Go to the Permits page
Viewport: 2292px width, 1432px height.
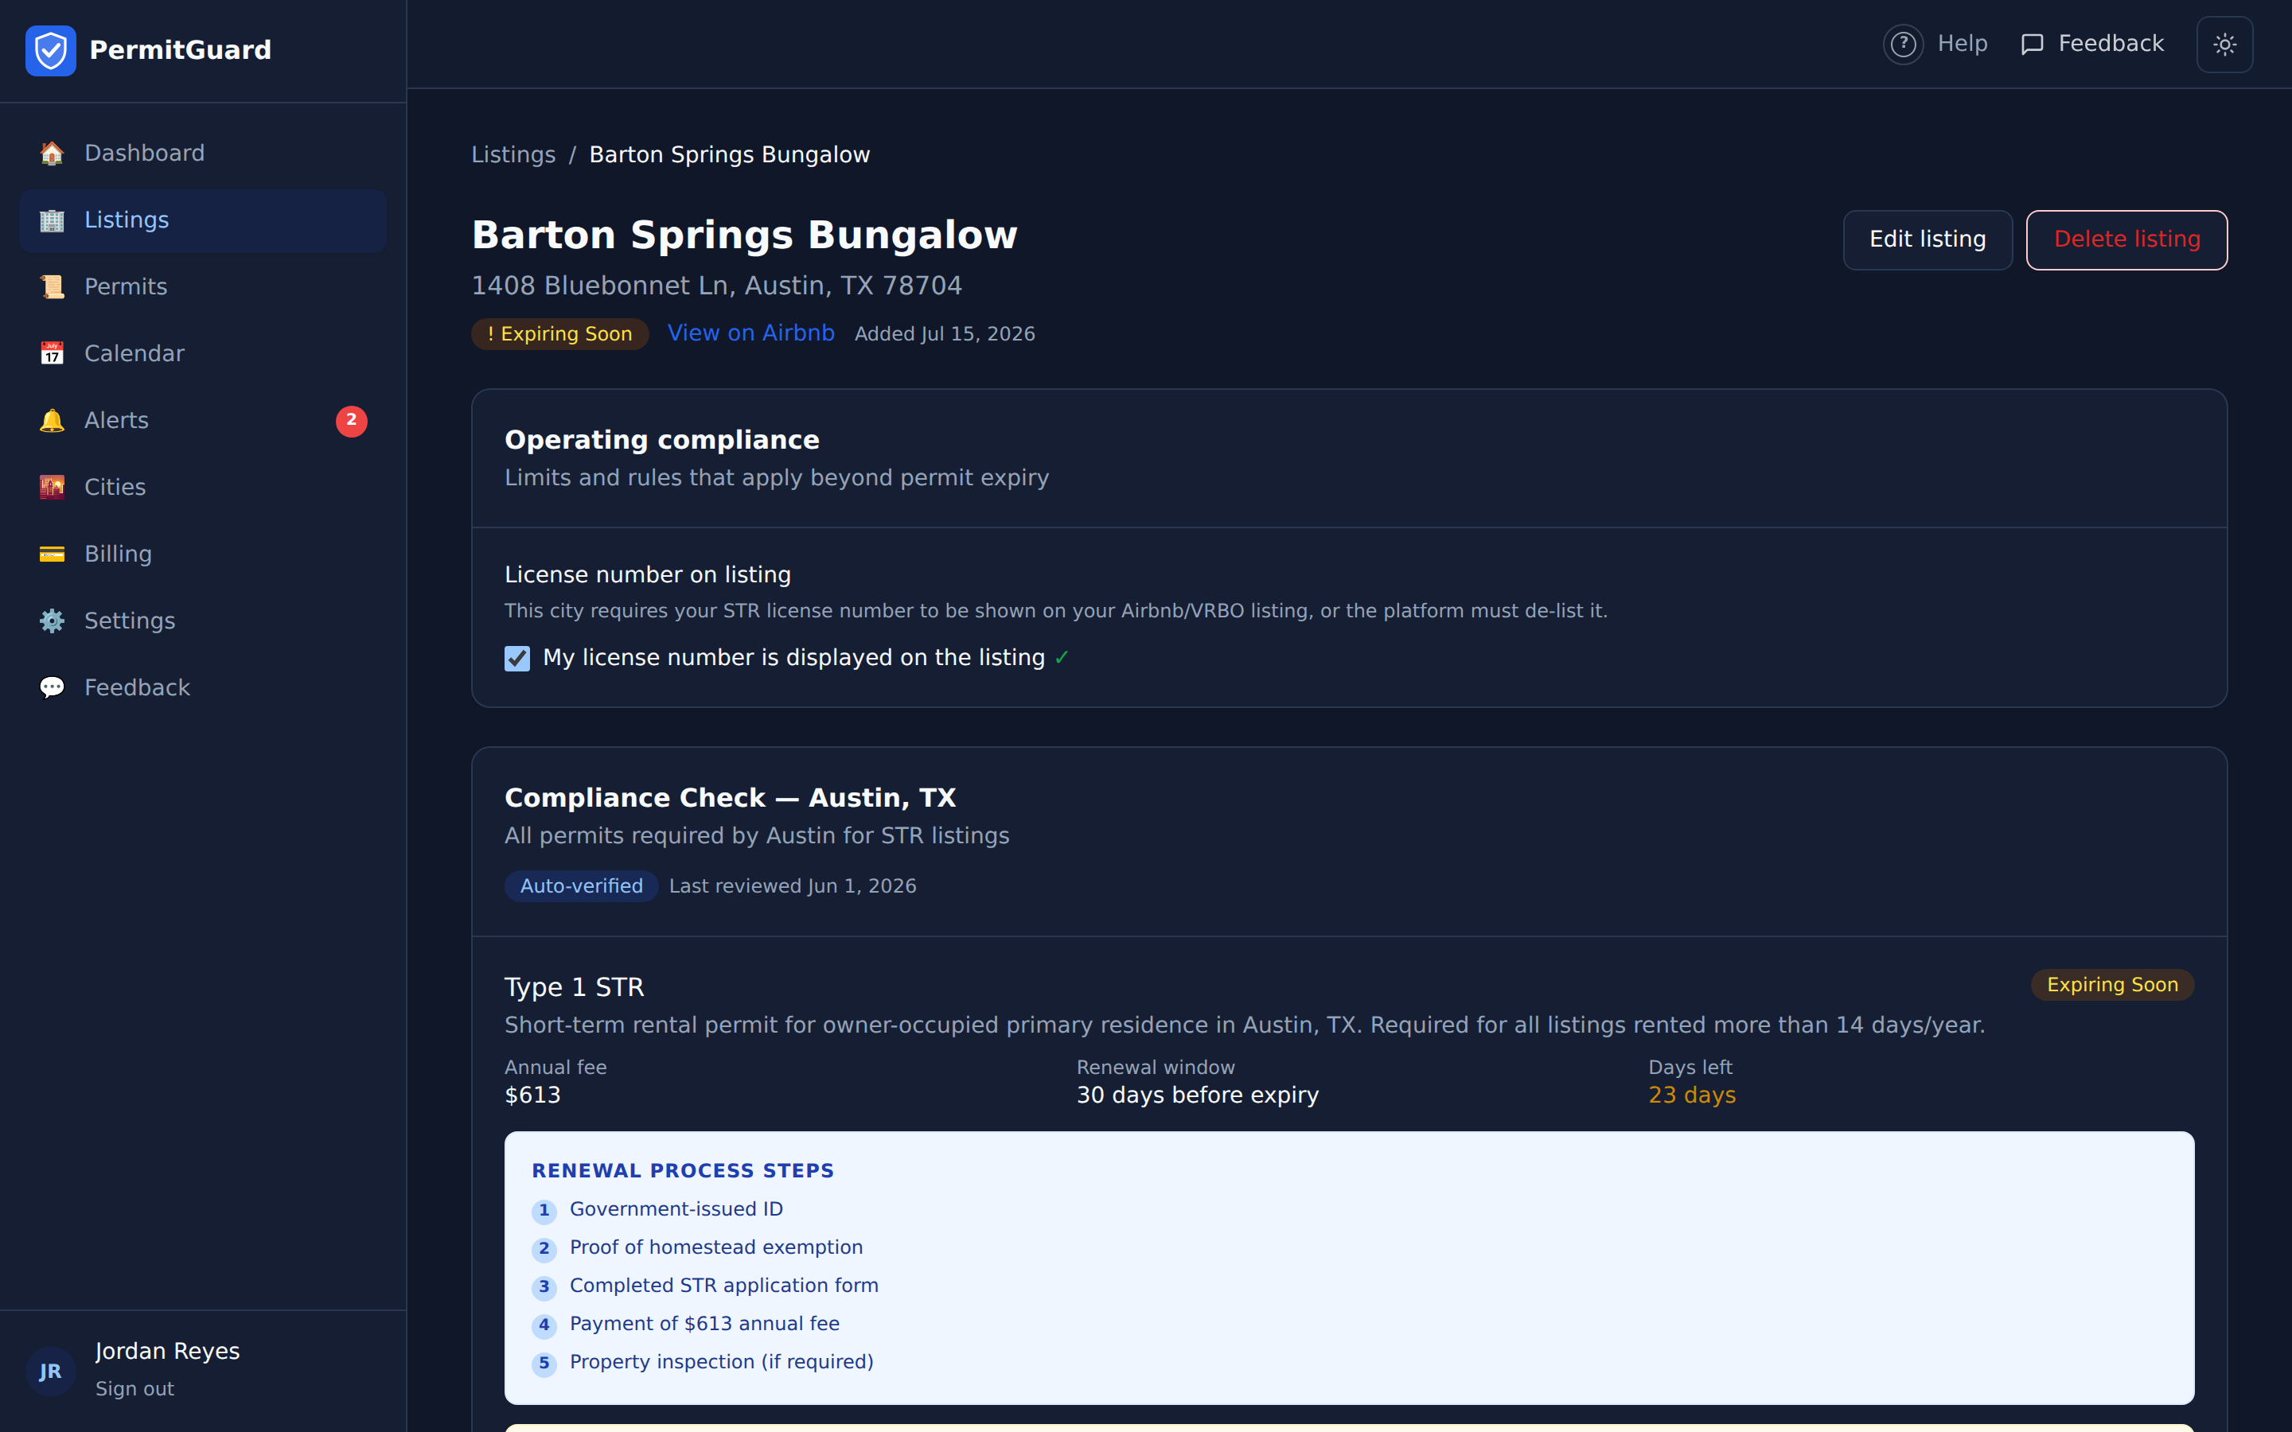(203, 287)
